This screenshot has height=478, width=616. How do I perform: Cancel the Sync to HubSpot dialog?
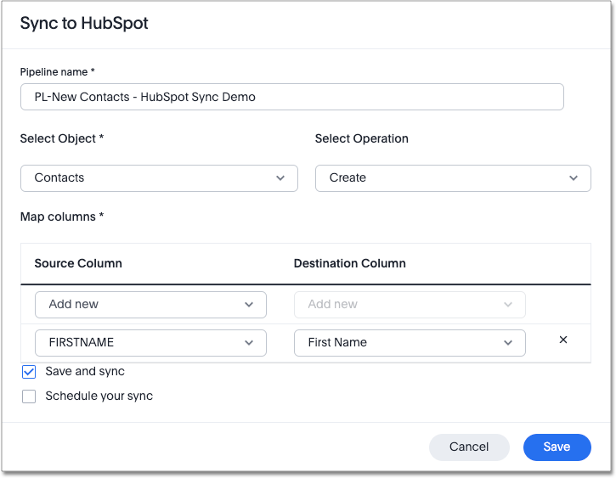pos(469,447)
